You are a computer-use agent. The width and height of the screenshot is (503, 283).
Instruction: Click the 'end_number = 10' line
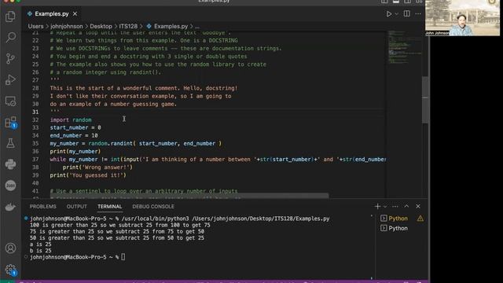pyautogui.click(x=74, y=135)
